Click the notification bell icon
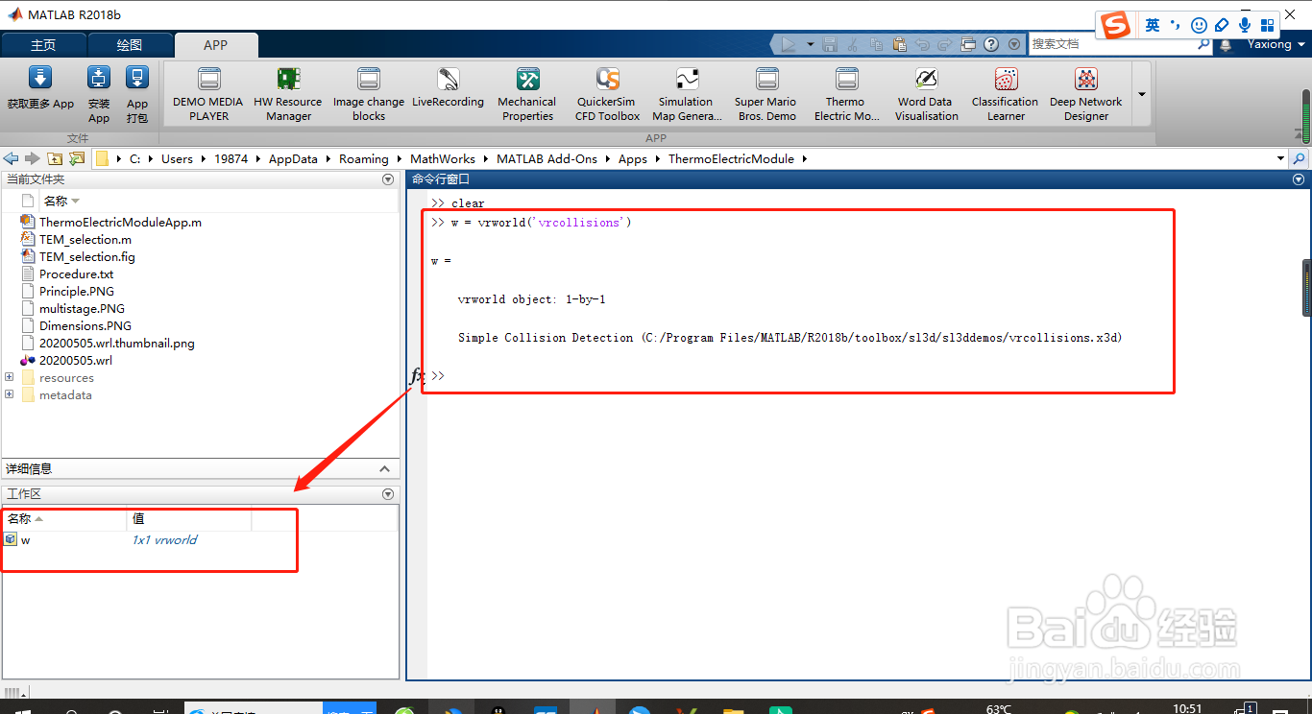The image size is (1312, 714). [1226, 45]
